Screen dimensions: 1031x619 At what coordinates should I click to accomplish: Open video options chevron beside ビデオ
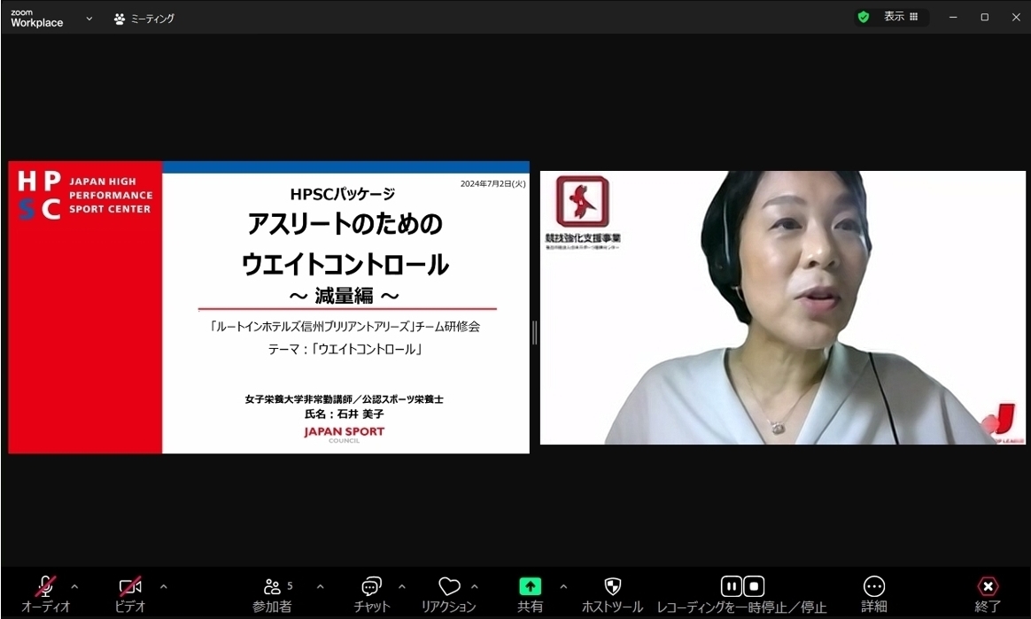163,587
